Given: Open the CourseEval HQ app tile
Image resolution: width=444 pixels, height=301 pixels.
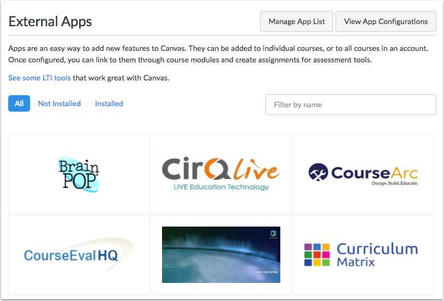Looking at the screenshot, I should click(x=79, y=254).
